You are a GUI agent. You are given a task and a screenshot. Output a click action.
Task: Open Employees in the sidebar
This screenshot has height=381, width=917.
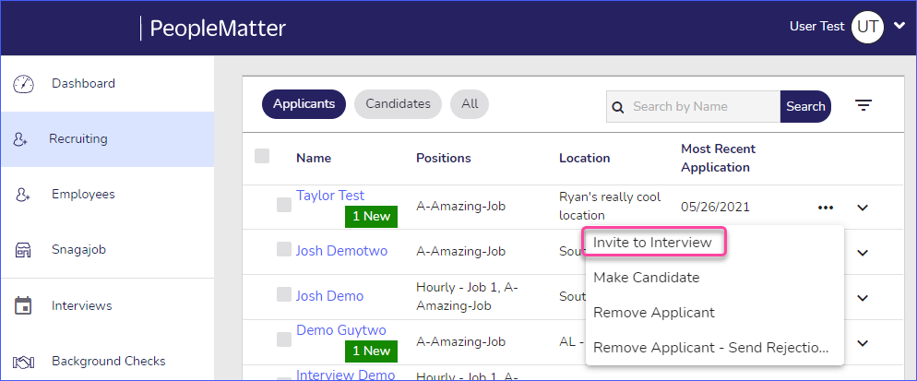[x=83, y=195]
